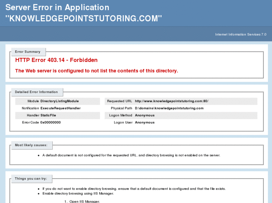
Task: Select the 'Anonymous' Logon User value
Action: [x=145, y=122]
